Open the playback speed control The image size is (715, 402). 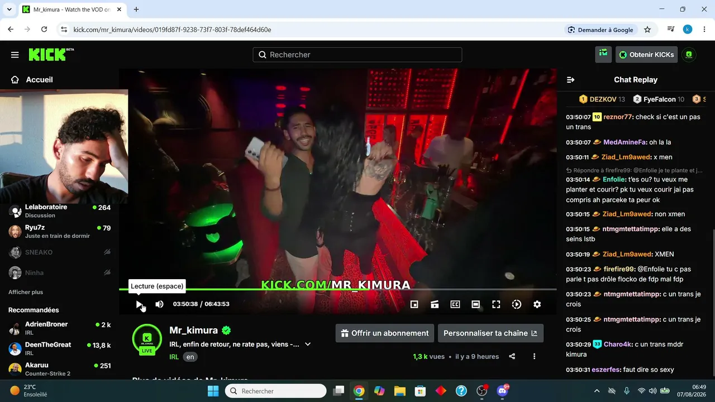517,304
